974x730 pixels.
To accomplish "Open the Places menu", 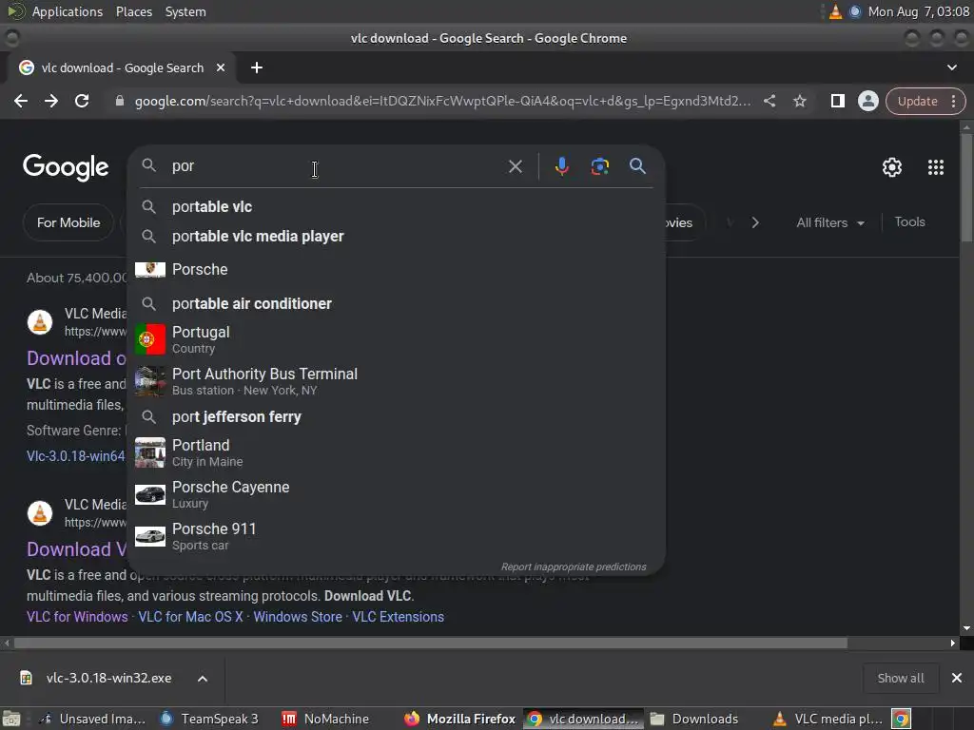I will pos(133,11).
